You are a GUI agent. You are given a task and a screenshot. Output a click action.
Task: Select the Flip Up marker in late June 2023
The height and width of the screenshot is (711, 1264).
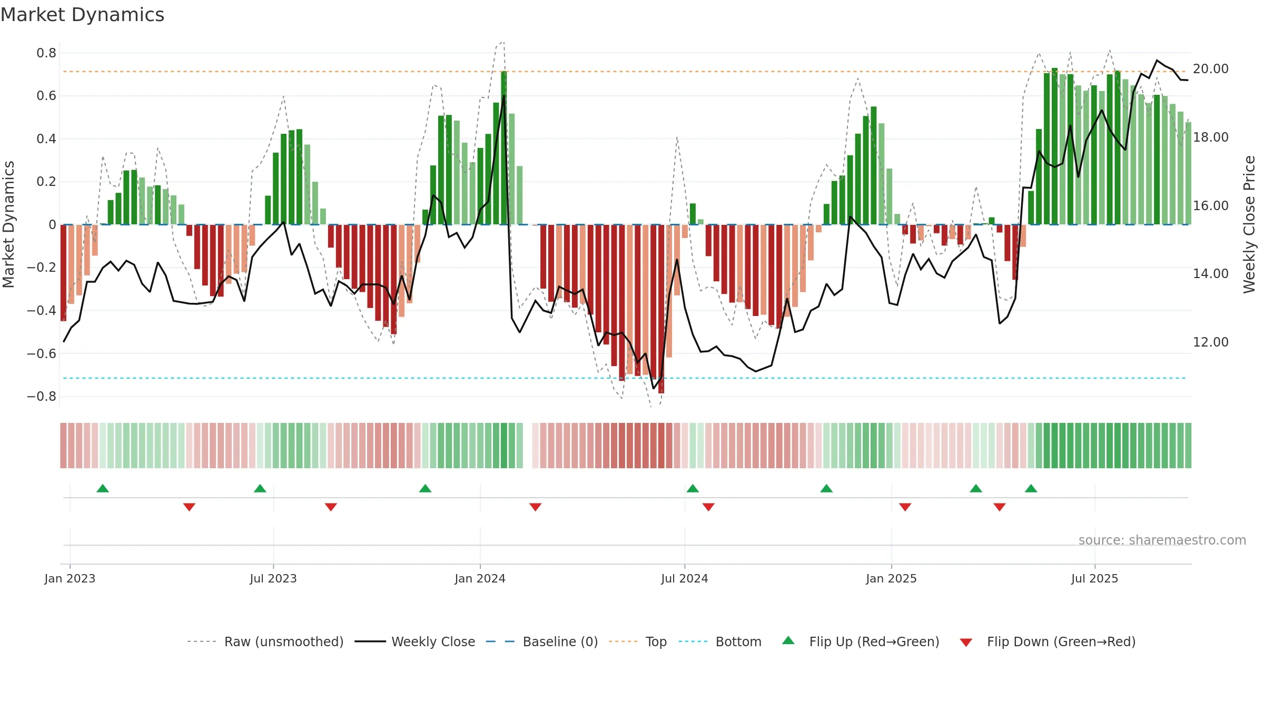coord(260,489)
